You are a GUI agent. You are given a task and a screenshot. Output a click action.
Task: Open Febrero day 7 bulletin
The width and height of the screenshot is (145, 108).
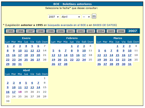[x=66, y=51]
